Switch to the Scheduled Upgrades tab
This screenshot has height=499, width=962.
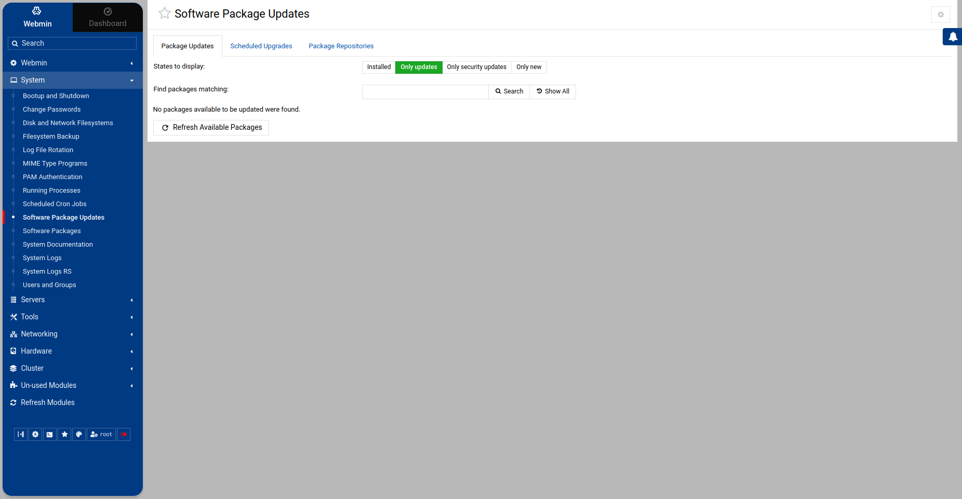[x=261, y=46]
